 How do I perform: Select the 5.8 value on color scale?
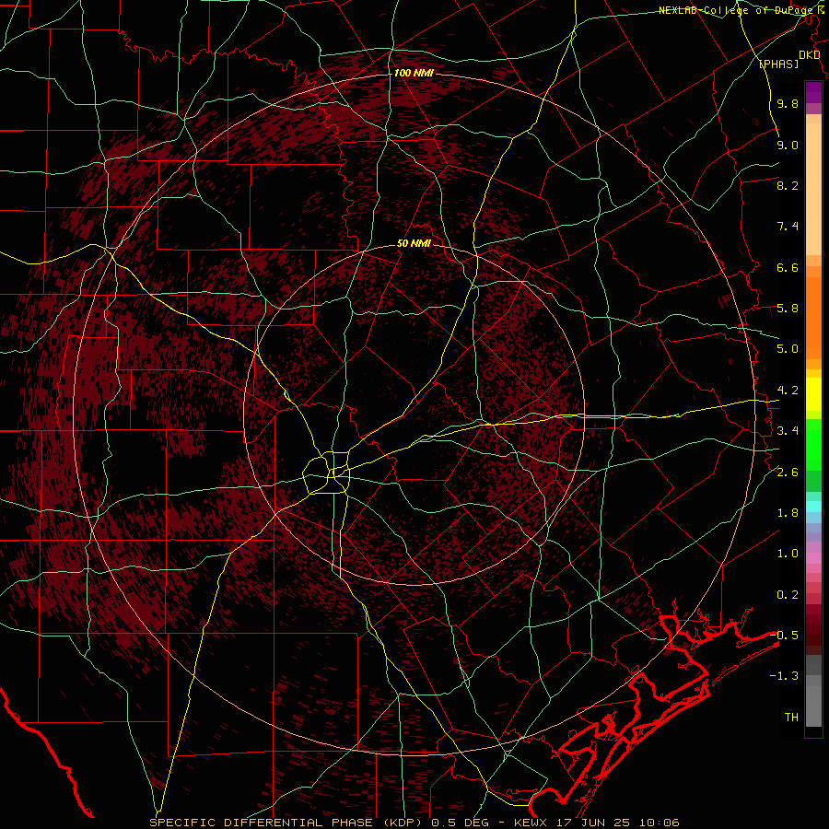(x=788, y=309)
